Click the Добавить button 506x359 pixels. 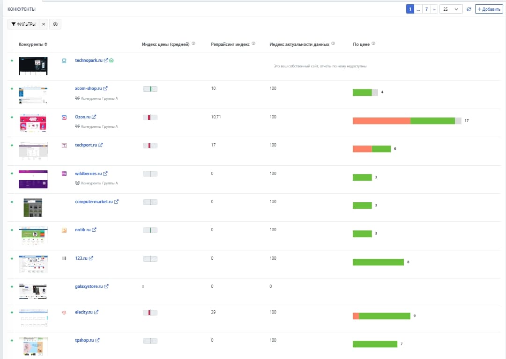click(x=489, y=9)
